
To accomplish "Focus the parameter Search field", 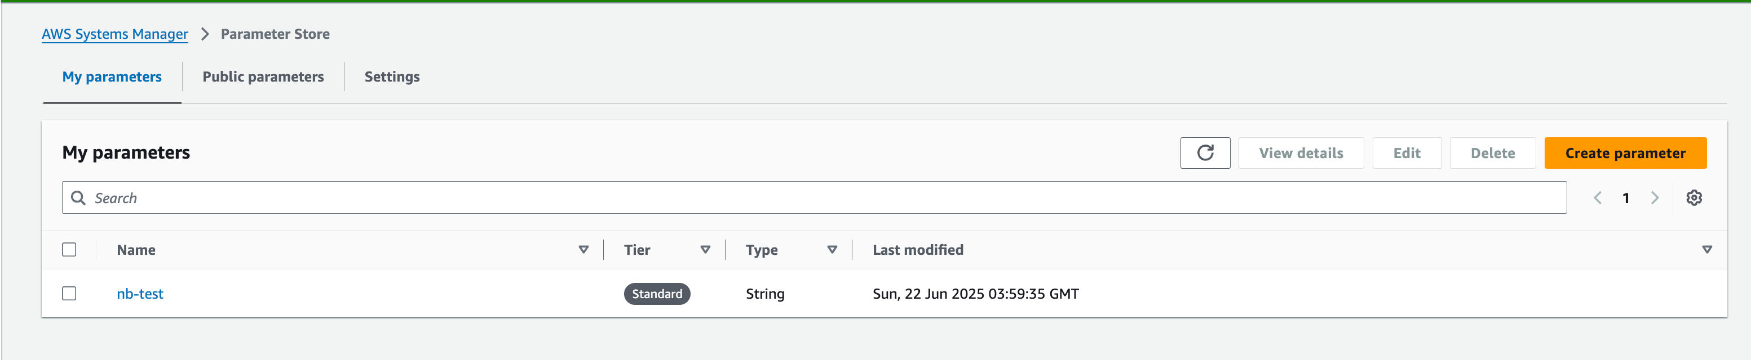I will pos(816,198).
